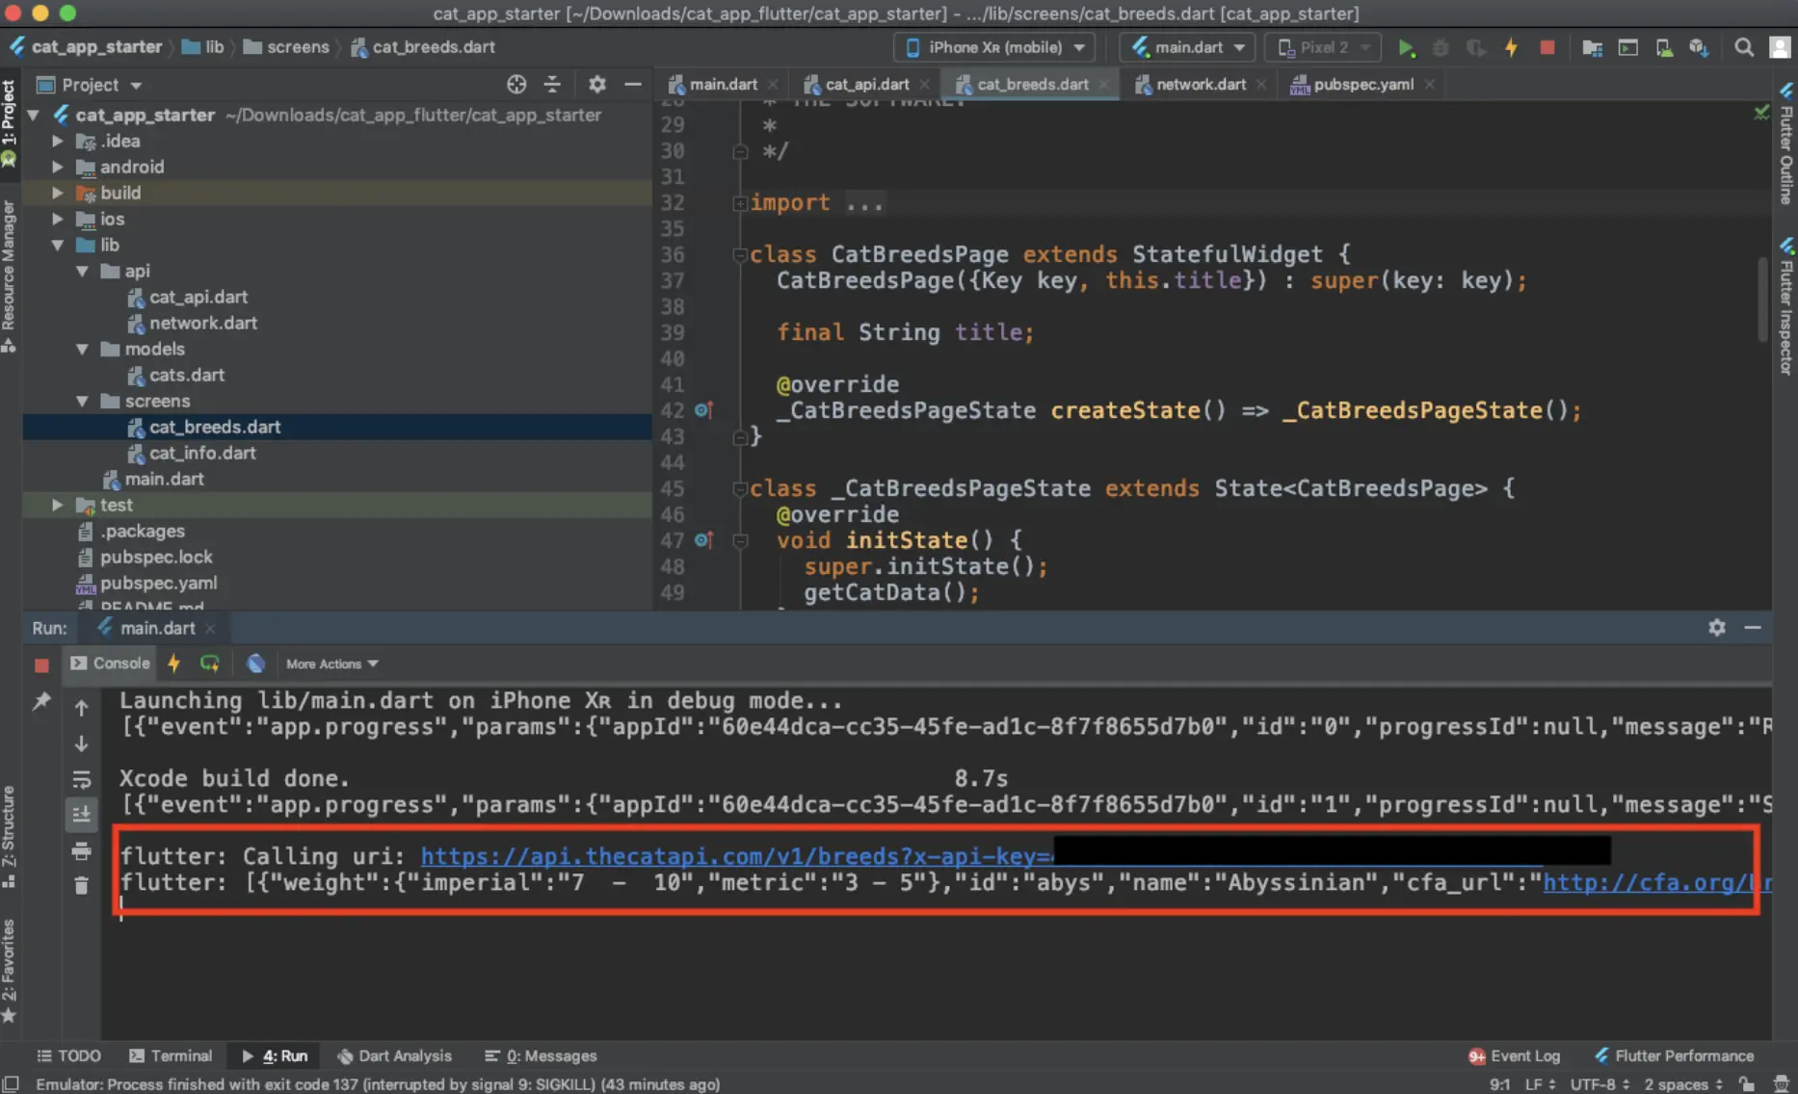This screenshot has height=1094, width=1798.
Task: Start debugging with the bug icon
Action: click(1441, 47)
